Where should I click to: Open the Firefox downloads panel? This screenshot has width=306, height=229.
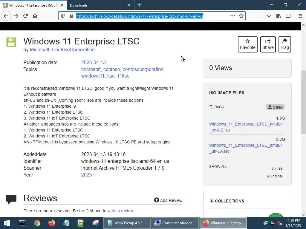pyautogui.click(x=269, y=16)
